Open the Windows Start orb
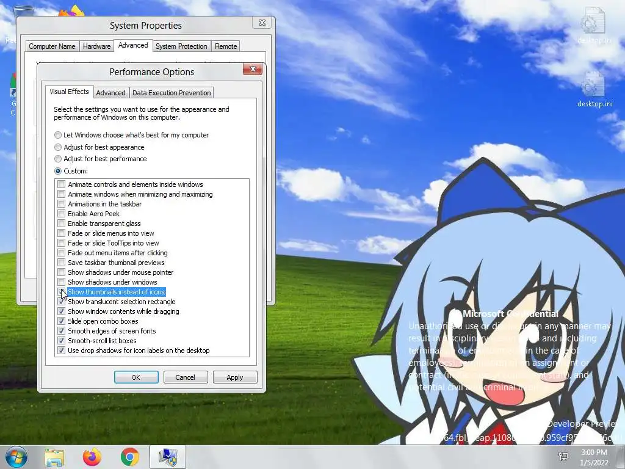Screen dimensions: 625x469 click(16, 457)
